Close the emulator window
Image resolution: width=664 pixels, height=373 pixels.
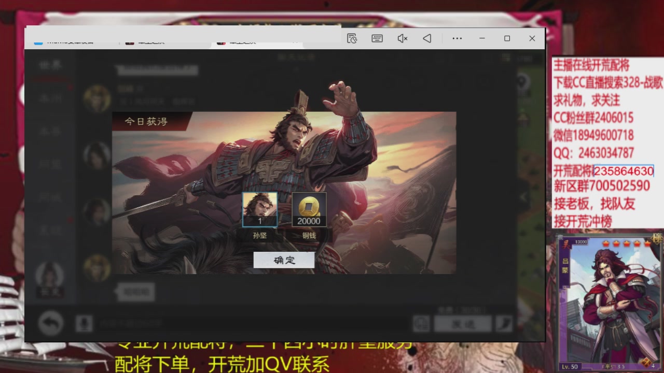[532, 38]
